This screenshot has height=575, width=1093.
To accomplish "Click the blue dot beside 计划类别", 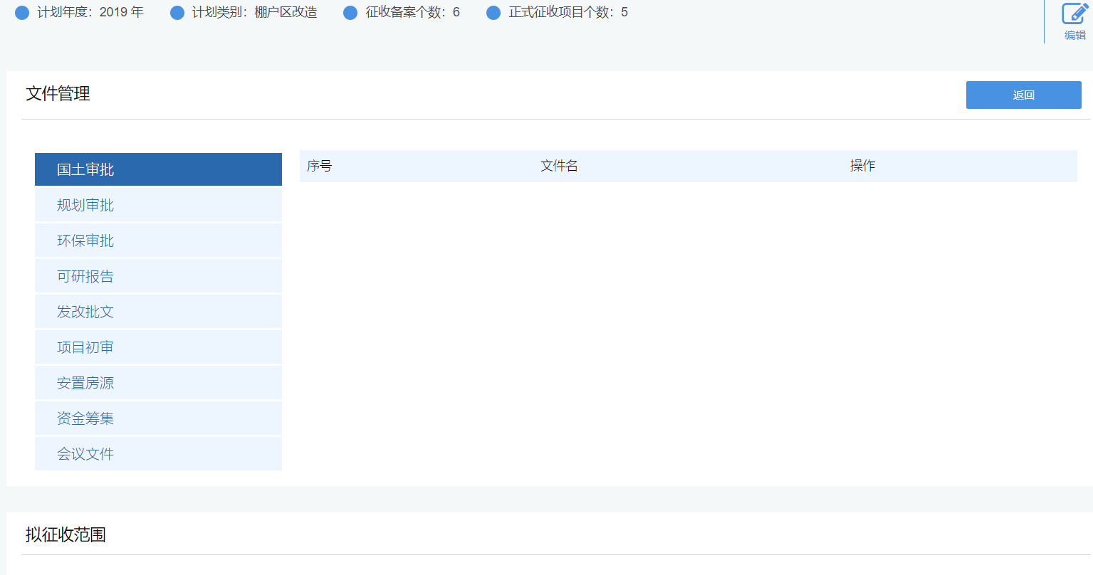I will [177, 13].
